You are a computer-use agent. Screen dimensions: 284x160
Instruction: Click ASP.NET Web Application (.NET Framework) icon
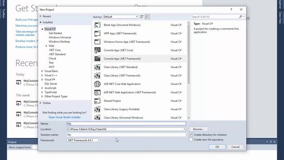tap(97, 92)
